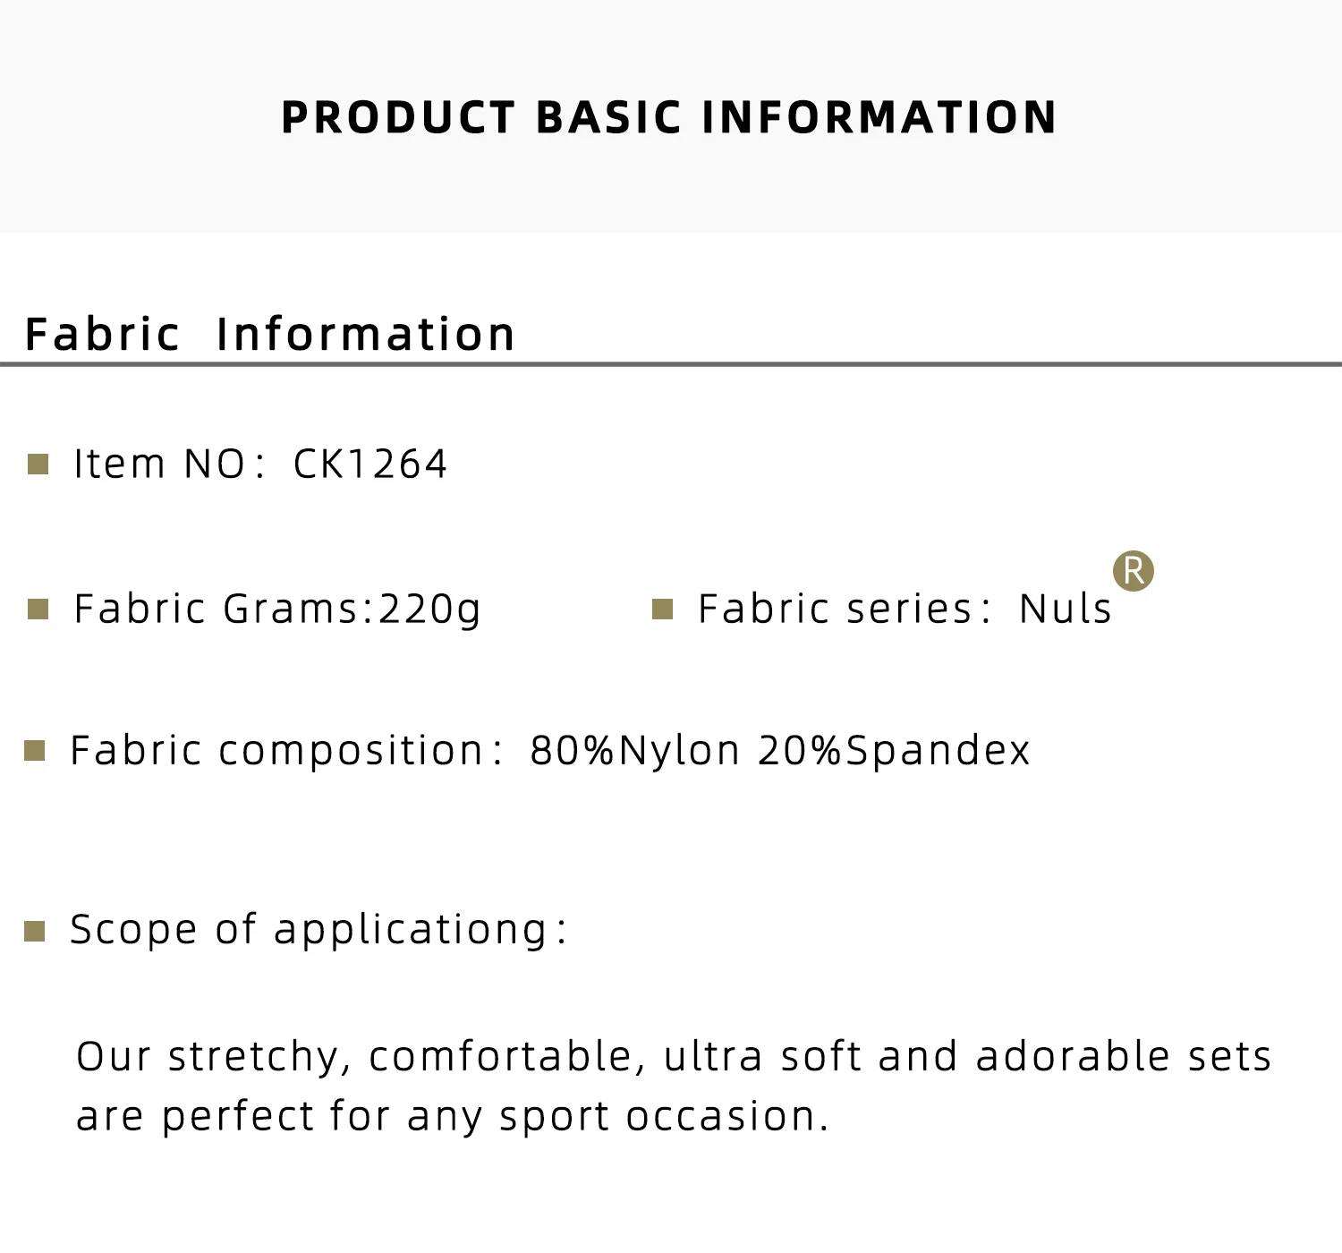Click the line 'are perfect for any sport occasion'

click(453, 1117)
